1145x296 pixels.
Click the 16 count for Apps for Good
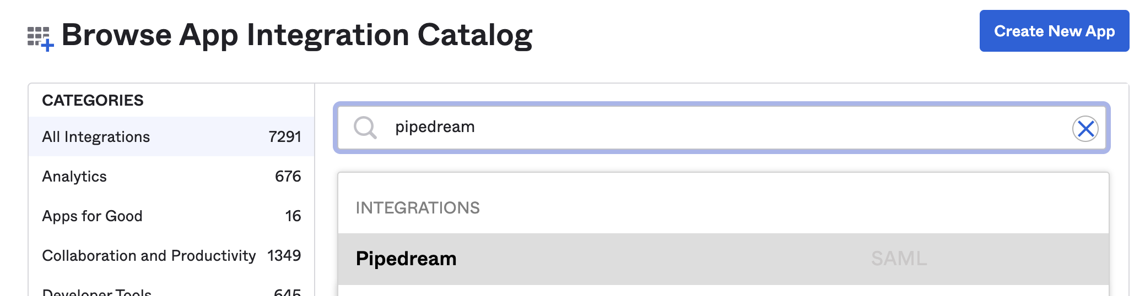coord(293,216)
